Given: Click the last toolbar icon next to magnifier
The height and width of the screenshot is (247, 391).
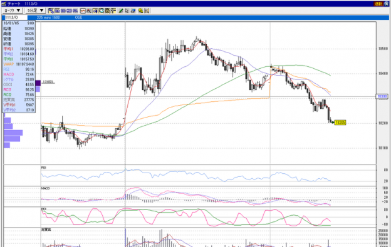Looking at the screenshot, I should (147, 11).
